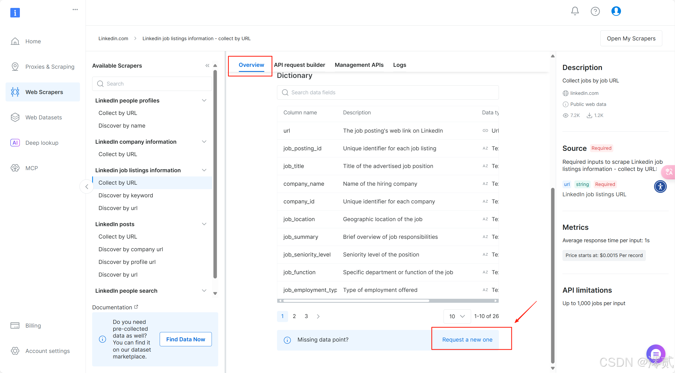Image resolution: width=675 pixels, height=373 pixels.
Task: Switch to the API request builder tab
Action: (x=299, y=65)
